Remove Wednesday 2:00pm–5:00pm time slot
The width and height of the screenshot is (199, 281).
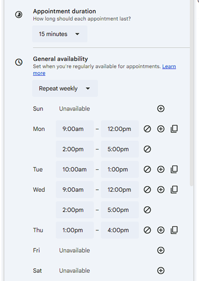coord(147,210)
